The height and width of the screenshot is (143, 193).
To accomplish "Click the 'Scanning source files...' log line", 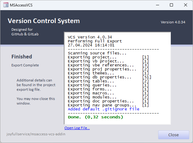I will click(x=92, y=53).
